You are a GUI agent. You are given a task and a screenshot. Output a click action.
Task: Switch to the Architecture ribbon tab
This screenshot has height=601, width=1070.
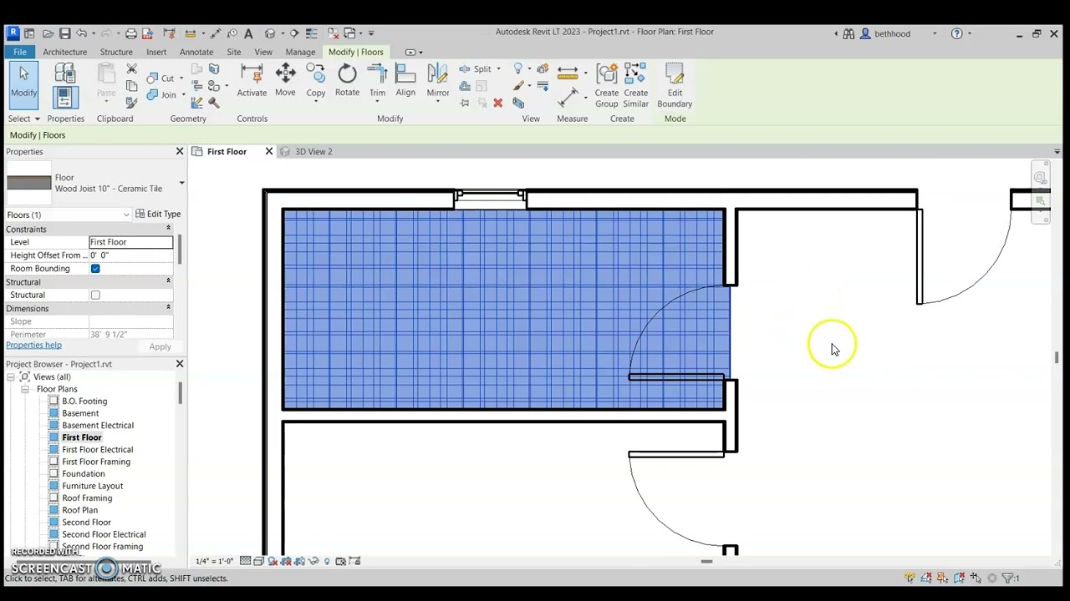[64, 52]
